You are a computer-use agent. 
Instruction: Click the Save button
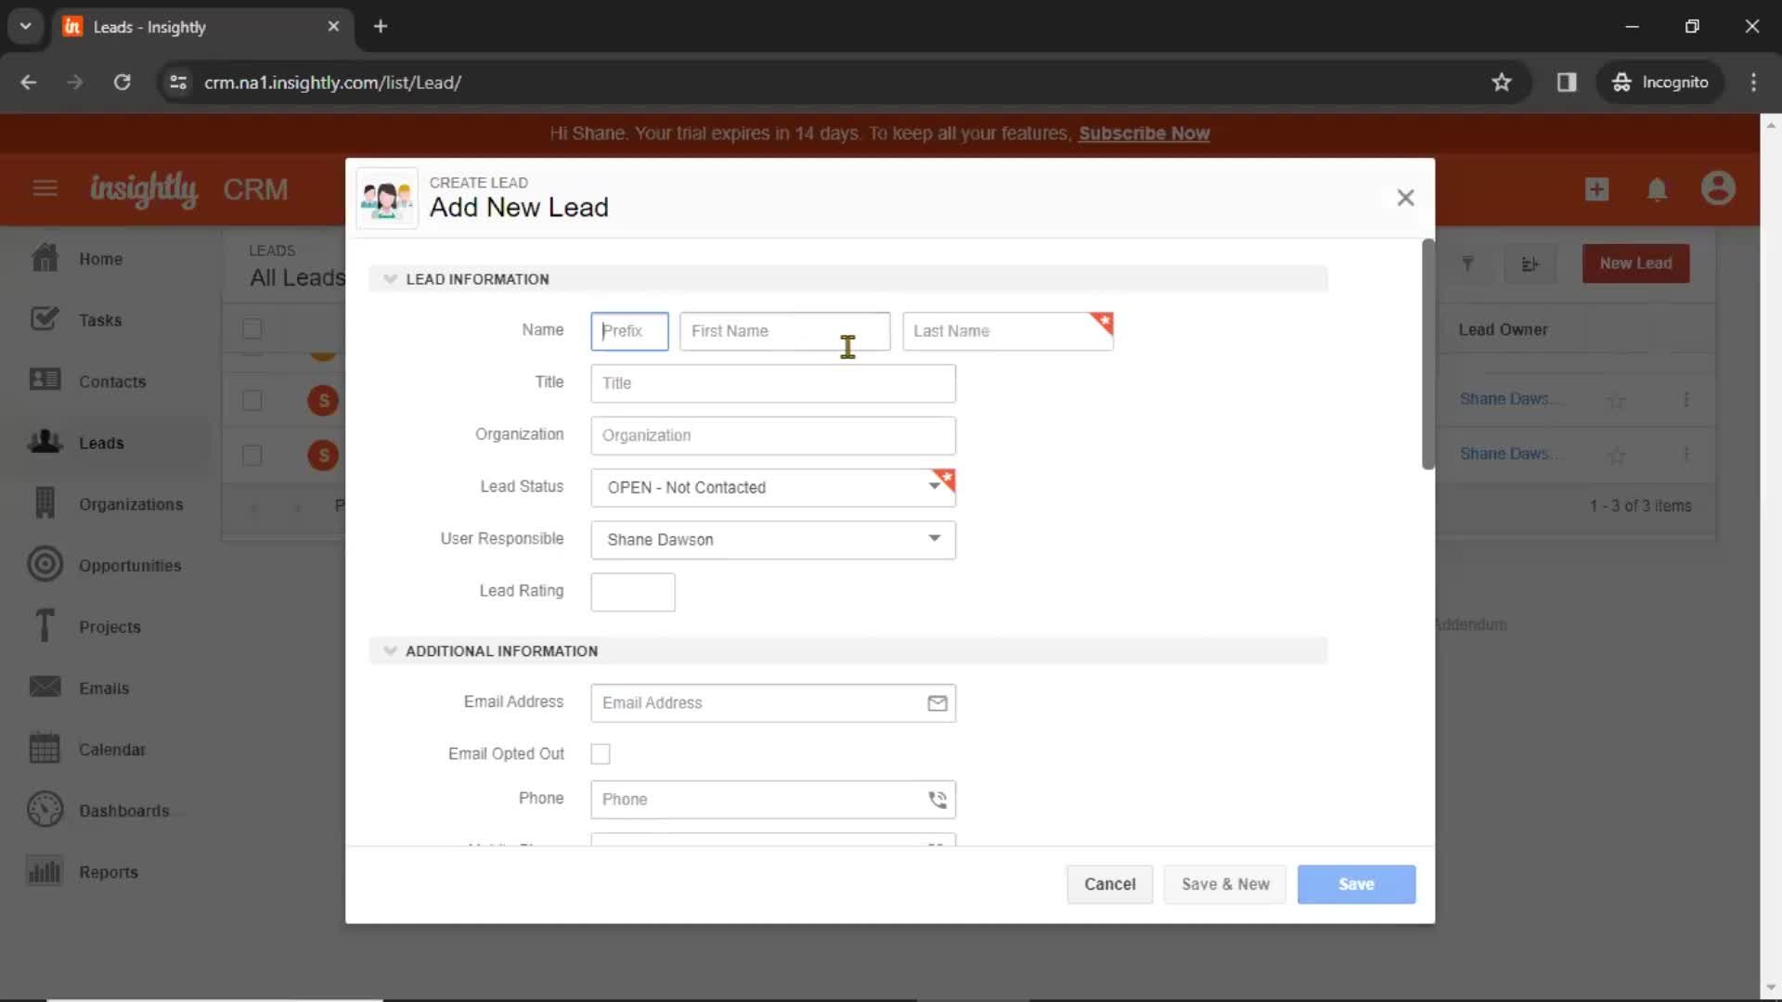(x=1355, y=883)
